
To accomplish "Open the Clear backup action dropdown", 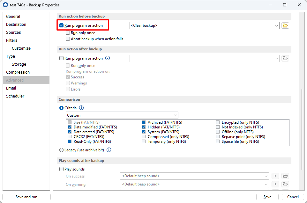I will 276,25.
